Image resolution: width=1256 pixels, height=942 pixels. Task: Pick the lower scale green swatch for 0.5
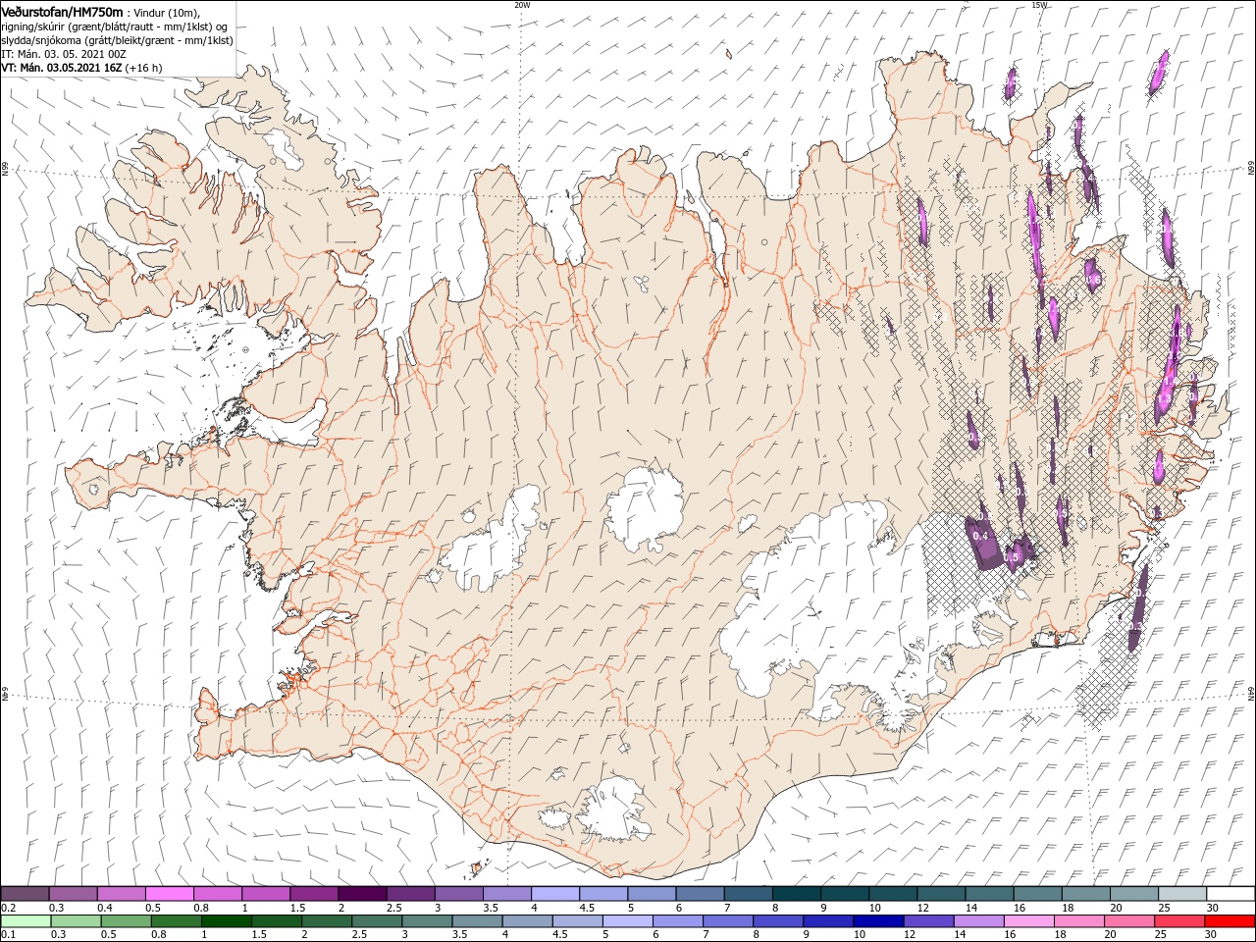(x=126, y=921)
